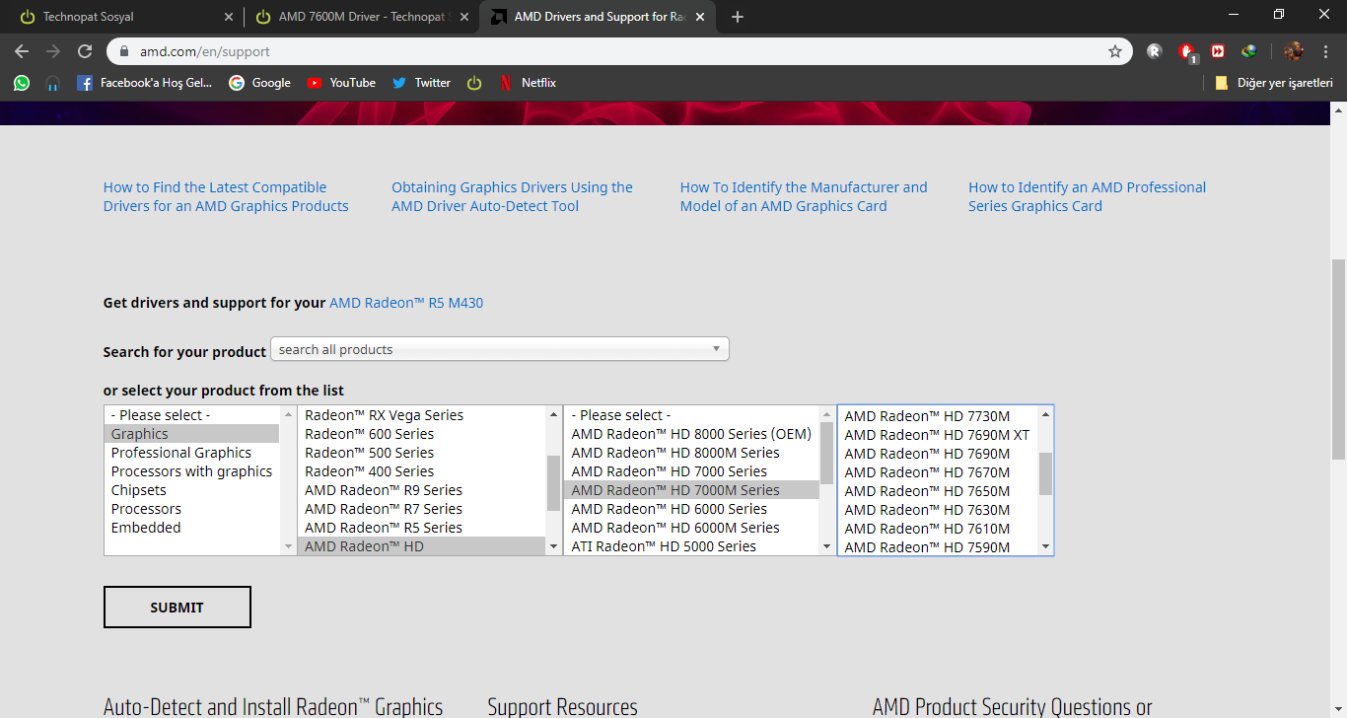1347x718 pixels.
Task: Bookmark this page with the star icon
Action: [x=1115, y=51]
